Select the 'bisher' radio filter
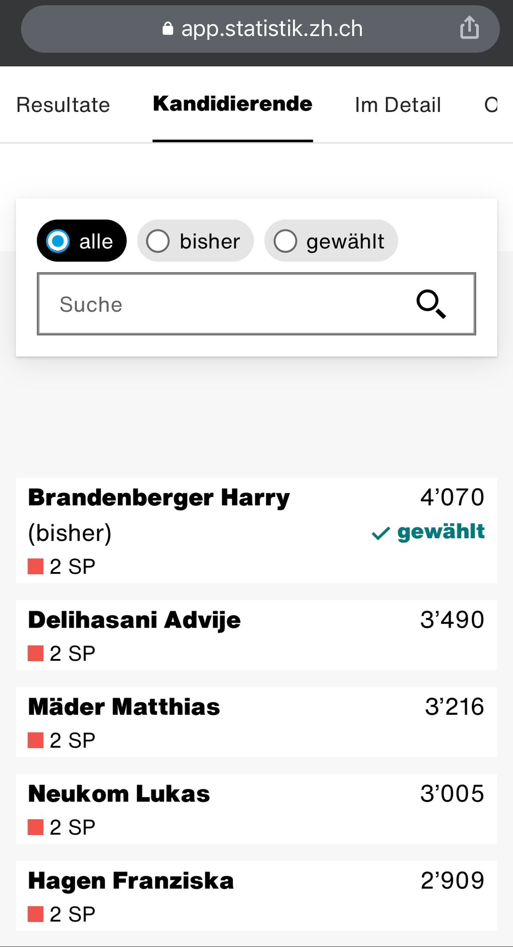The image size is (513, 947). [x=158, y=241]
